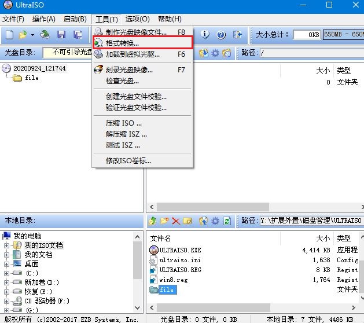Expand the 我的ISO文档 tree node
Image resolution: width=364 pixels, height=323 pixels.
point(6,245)
